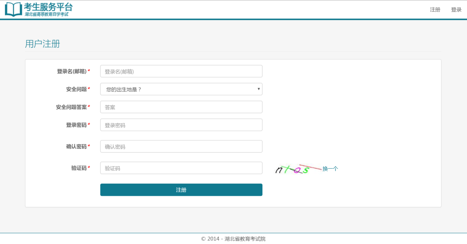Screen dimensions: 467x244
Task: Select the 登录密码 password field
Action: pos(181,125)
